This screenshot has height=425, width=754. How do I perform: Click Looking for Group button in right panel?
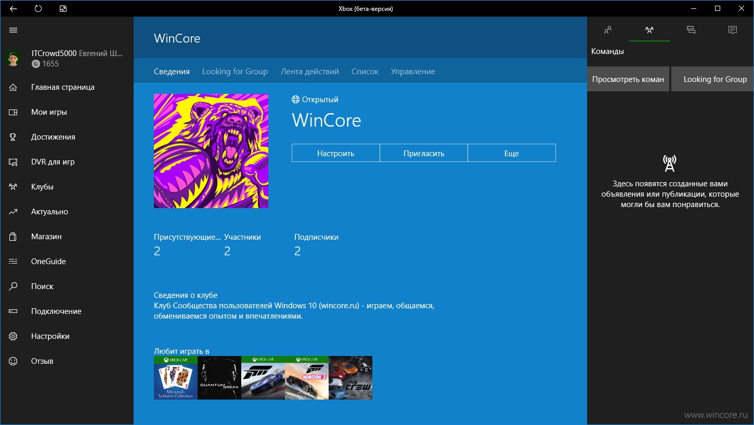tap(712, 79)
